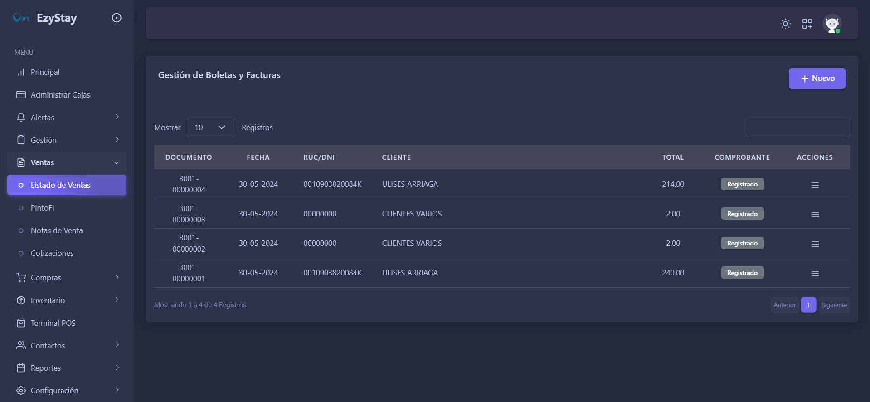
Task: Open actions menu for document B001-00000001
Action: point(815,273)
